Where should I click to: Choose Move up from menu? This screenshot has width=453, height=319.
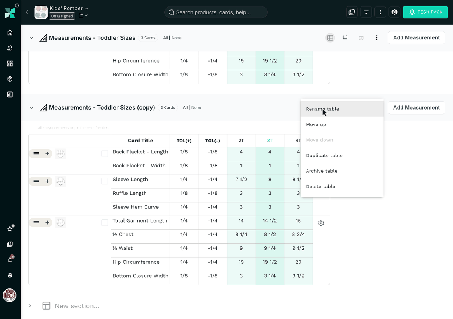point(342,124)
